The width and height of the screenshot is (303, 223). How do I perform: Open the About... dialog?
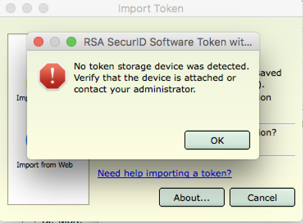pos(191,198)
